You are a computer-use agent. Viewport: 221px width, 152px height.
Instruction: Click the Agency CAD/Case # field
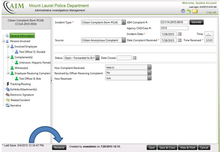point(174,28)
